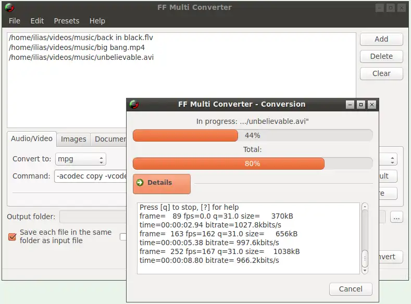Click log line with bitrate=1027.8kbits/s
The image size is (411, 304).
[x=210, y=225]
